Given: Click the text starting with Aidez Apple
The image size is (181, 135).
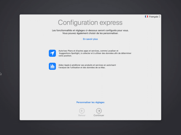Looking at the screenshot, I should pos(87,65).
